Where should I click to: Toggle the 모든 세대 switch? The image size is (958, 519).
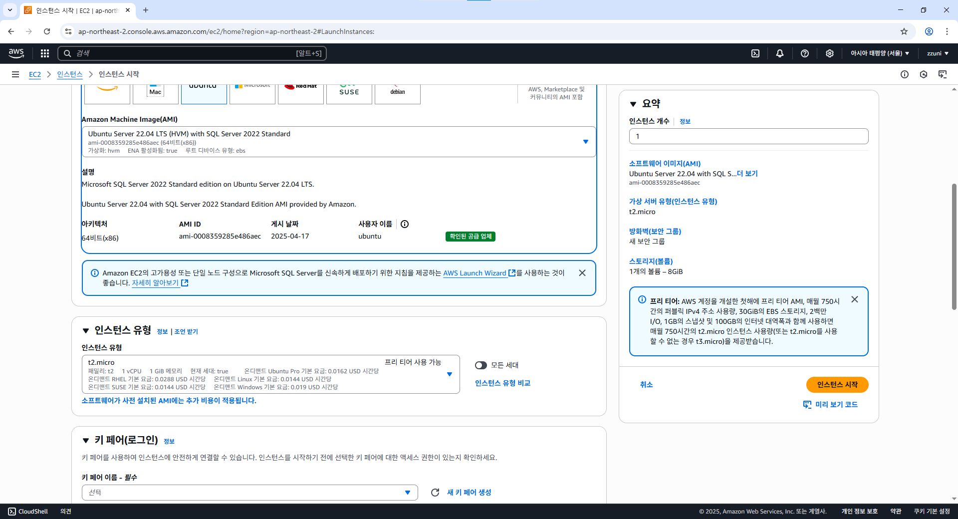tap(481, 365)
